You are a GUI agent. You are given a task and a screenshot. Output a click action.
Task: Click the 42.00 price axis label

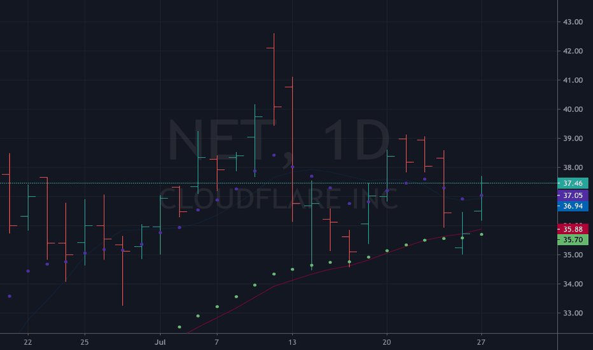(x=573, y=51)
